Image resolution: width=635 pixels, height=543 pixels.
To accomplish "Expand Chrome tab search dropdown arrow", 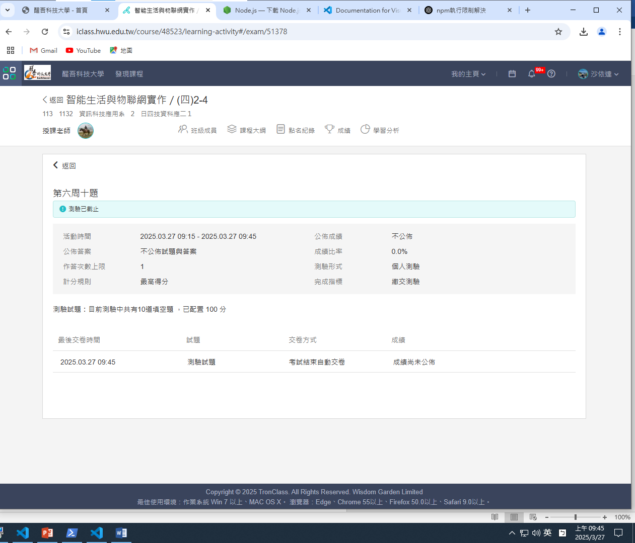I will click(8, 10).
